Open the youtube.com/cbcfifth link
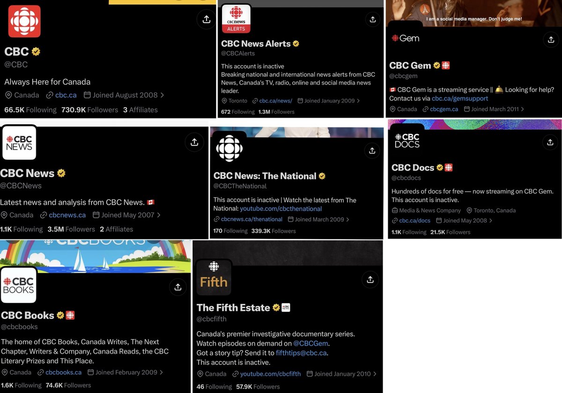 pyautogui.click(x=270, y=374)
